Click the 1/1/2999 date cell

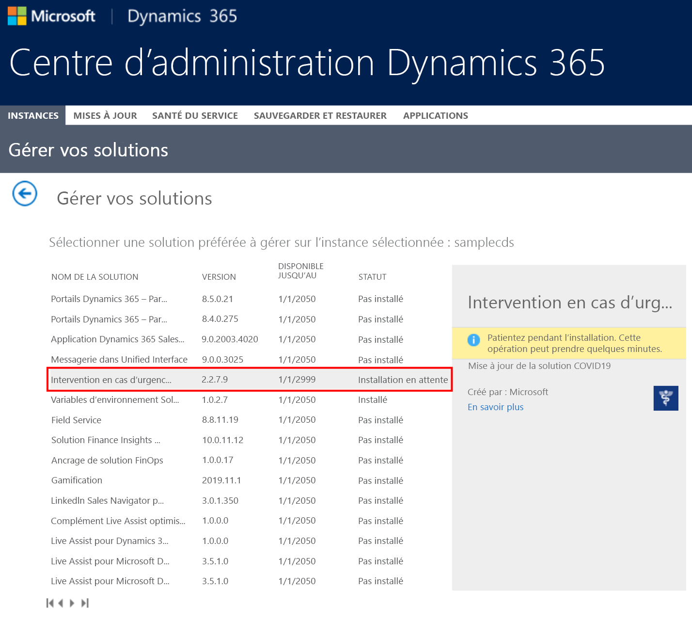(297, 380)
